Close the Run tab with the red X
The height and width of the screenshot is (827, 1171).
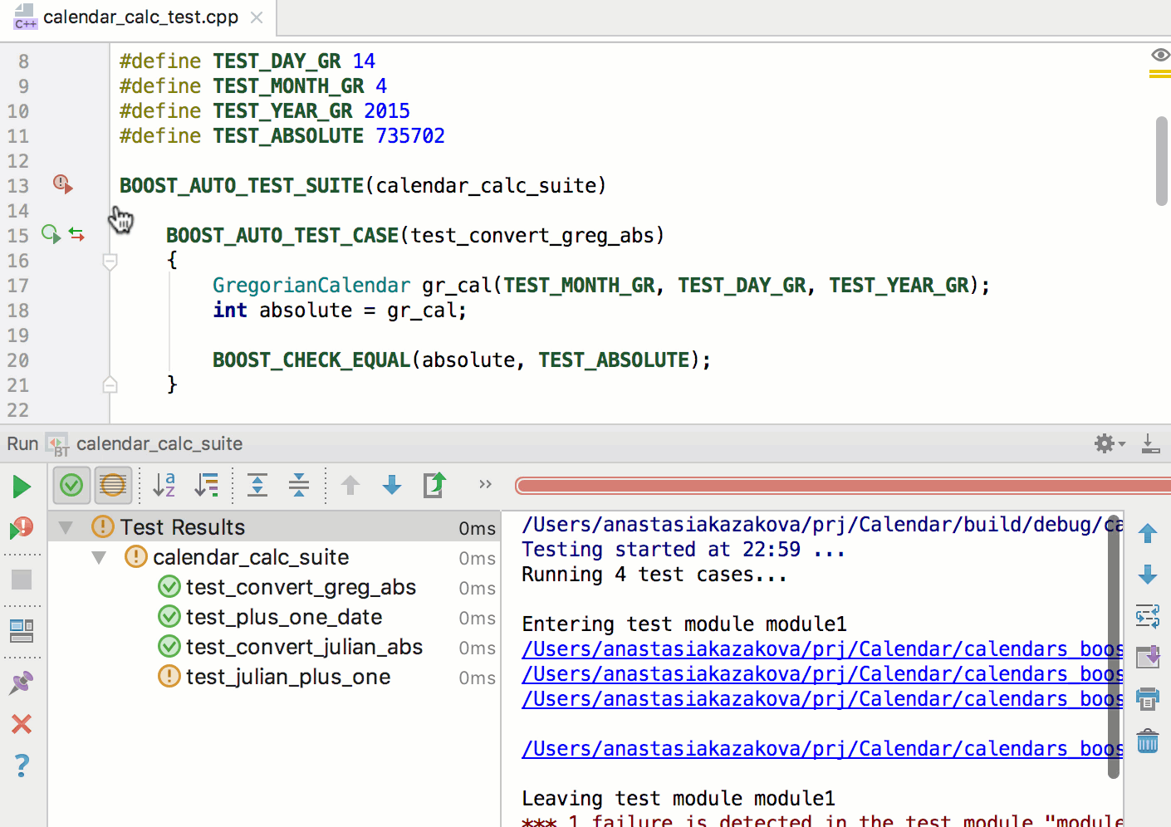point(22,724)
